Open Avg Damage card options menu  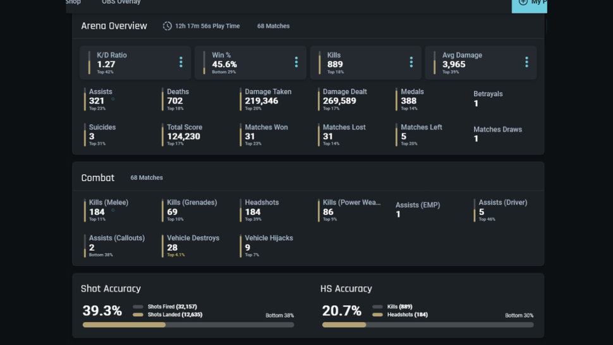526,62
